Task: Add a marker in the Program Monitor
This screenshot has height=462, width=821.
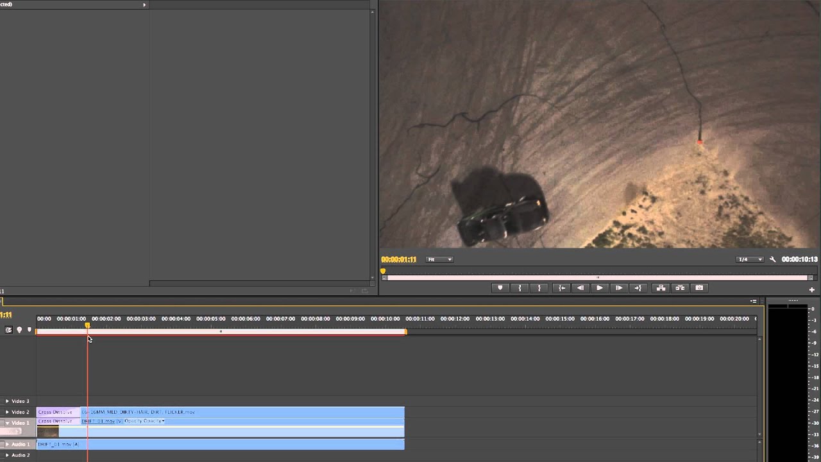Action: (x=500, y=288)
